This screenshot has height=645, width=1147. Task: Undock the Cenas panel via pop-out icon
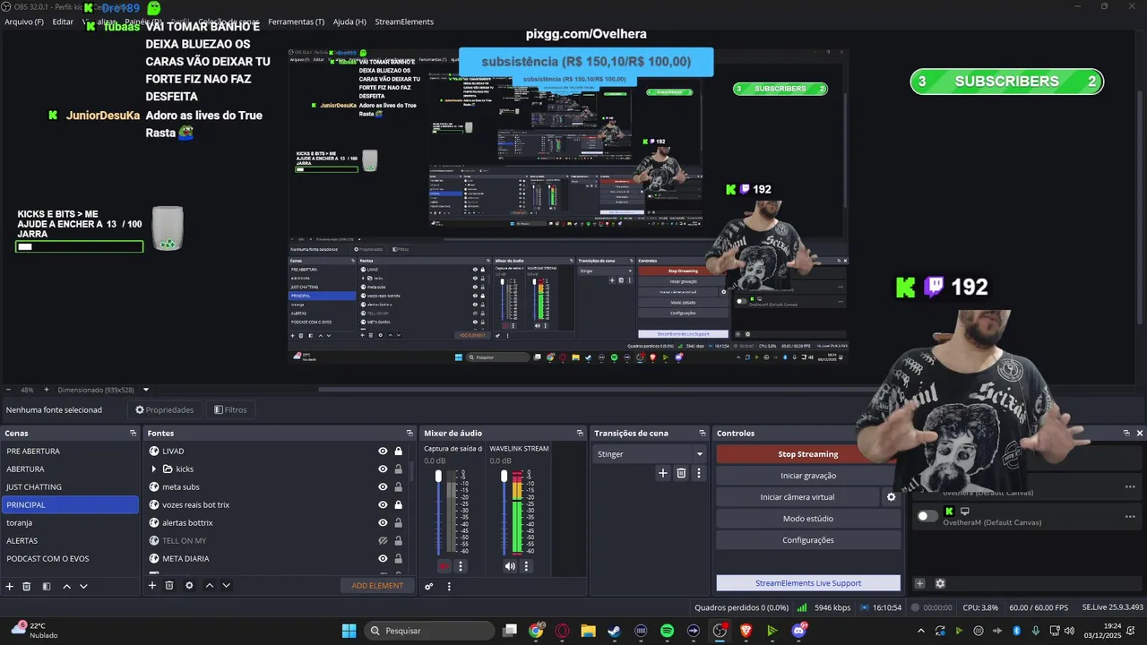pyautogui.click(x=133, y=433)
